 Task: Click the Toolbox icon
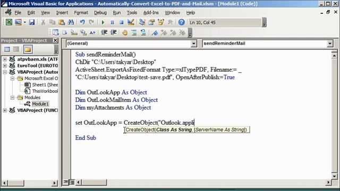(170, 22)
